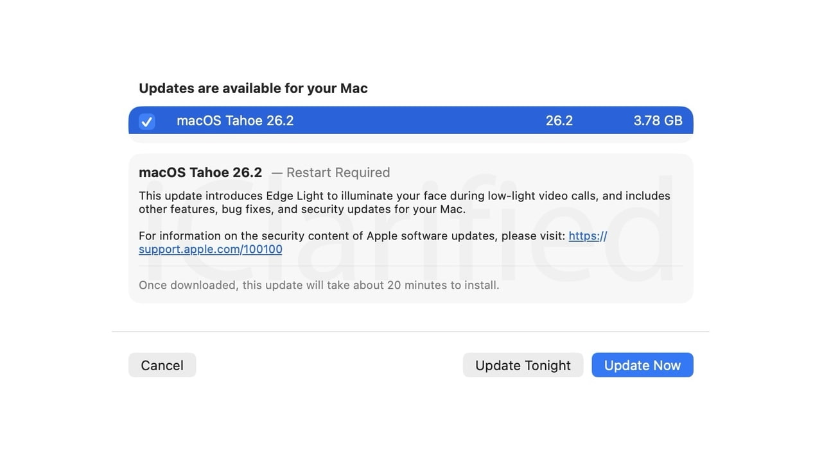Click the 'https://' start of the security link
The height and width of the screenshot is (462, 822).
pyautogui.click(x=587, y=235)
